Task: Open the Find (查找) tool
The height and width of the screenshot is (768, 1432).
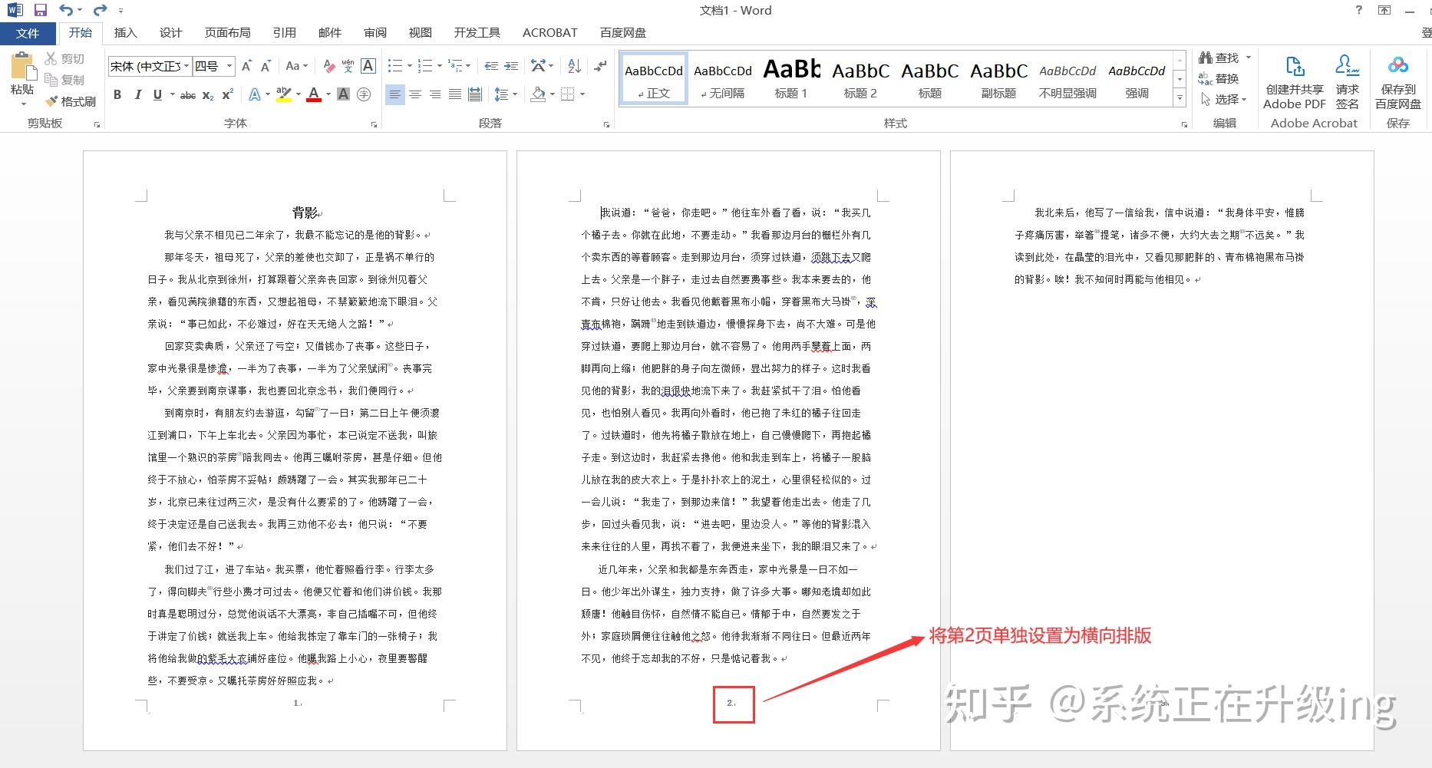Action: tap(1225, 57)
